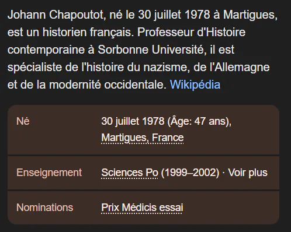This screenshot has height=232, width=291.
Task: Click spécialiste in the description text
Action: (34, 67)
